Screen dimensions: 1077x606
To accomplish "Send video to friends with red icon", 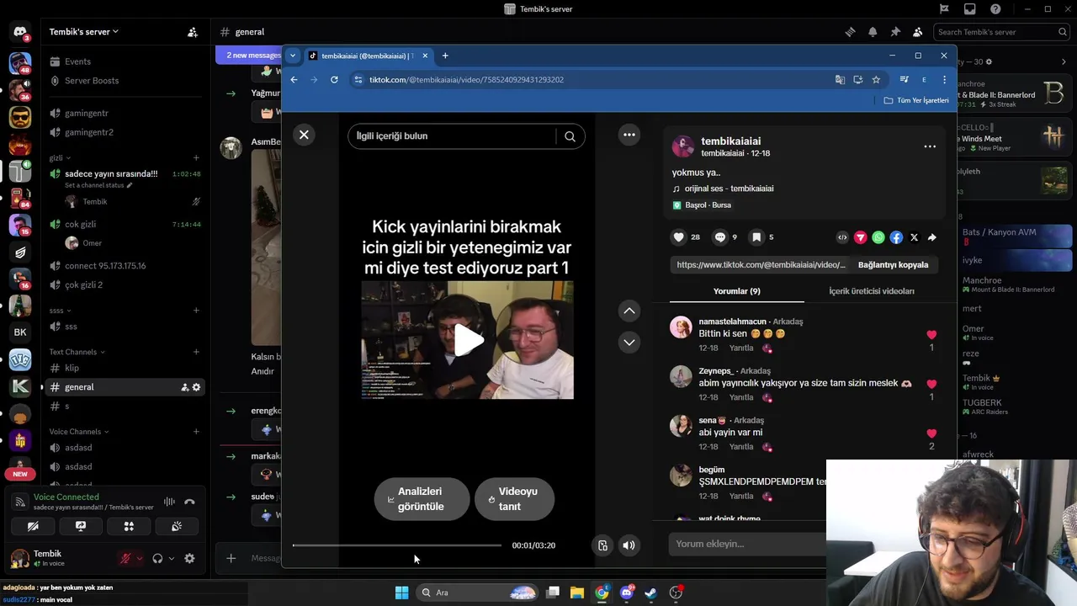I will tap(860, 237).
